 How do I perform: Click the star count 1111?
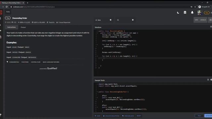[8, 22]
